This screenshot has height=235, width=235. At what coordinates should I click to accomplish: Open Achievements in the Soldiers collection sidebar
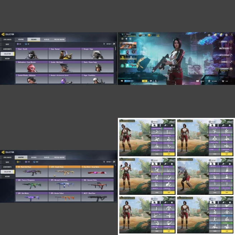[7, 49]
